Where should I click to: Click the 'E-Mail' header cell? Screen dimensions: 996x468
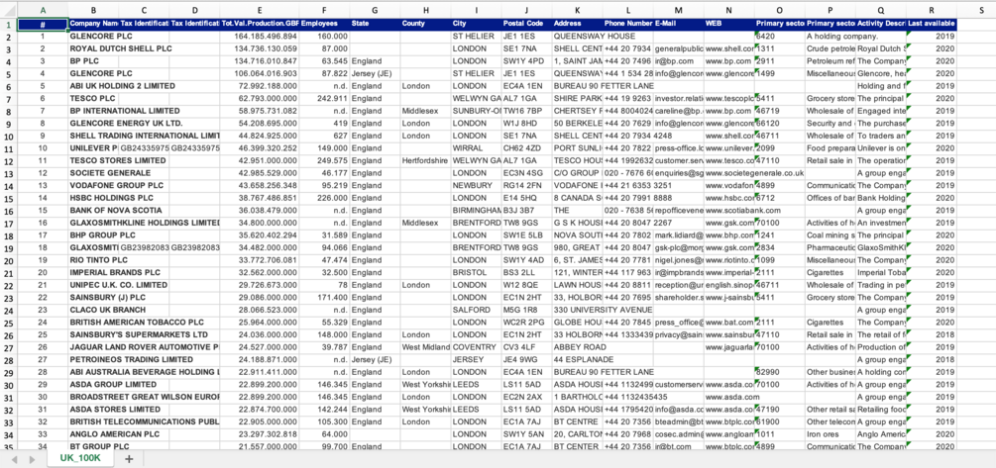point(679,24)
